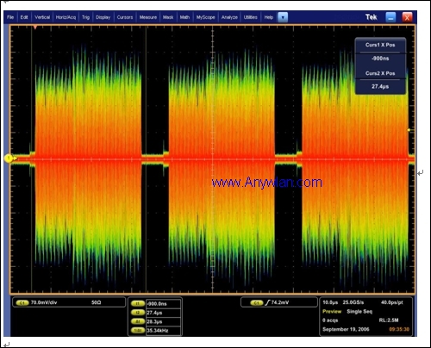Screen dimensions: 431x348
Task: Click the C1 channel badge showing 70.0mV/div
Action: [22, 302]
